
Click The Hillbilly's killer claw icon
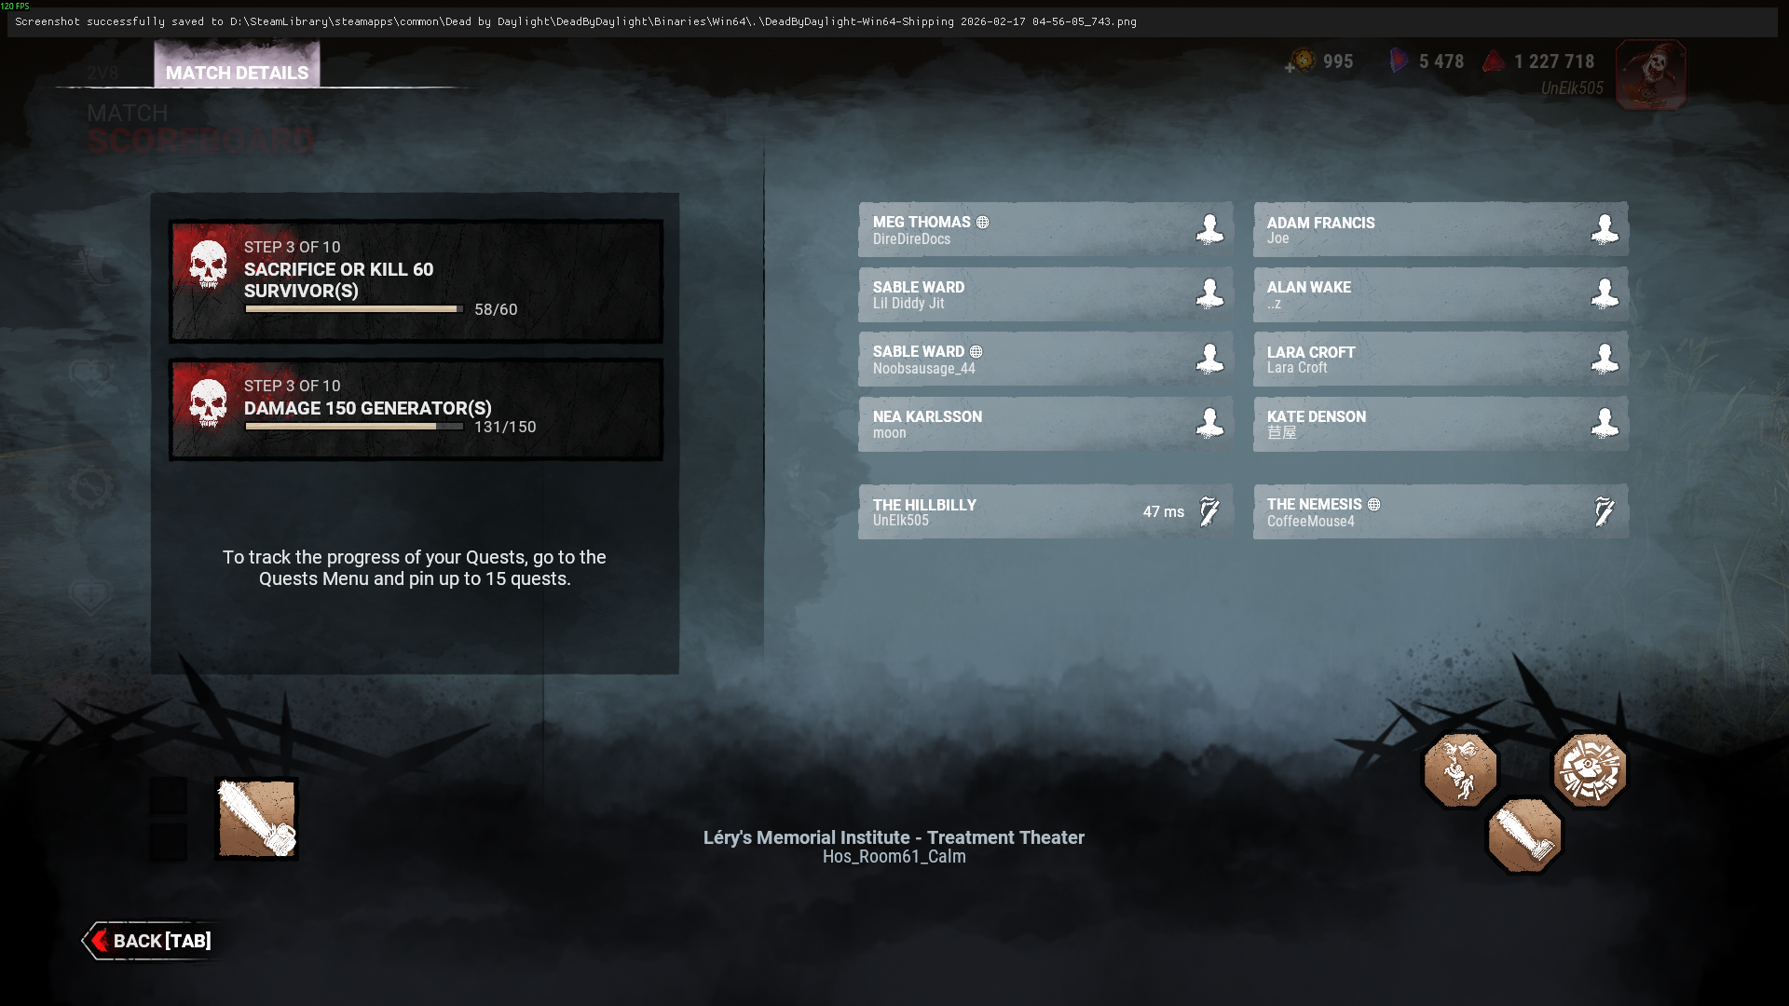pos(1209,511)
